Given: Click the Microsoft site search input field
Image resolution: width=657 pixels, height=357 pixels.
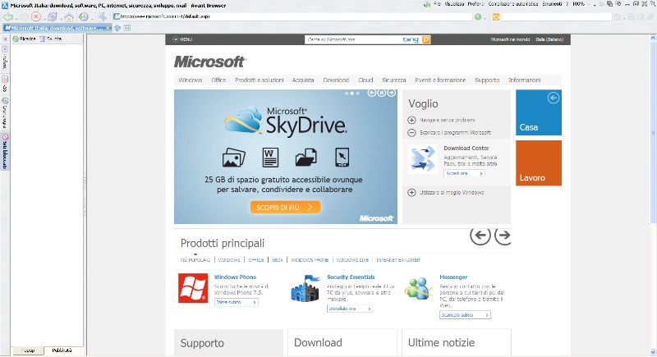Looking at the screenshot, I should point(351,39).
